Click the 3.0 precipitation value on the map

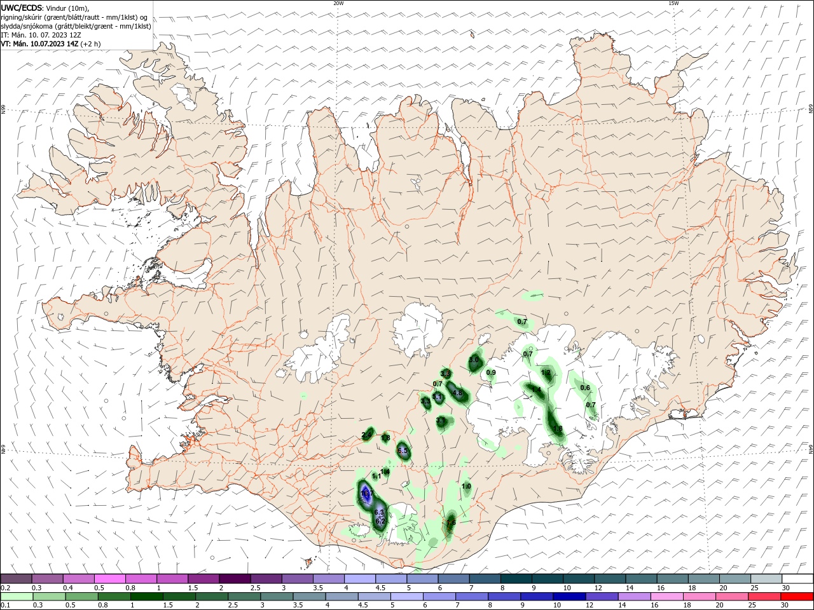coord(474,360)
